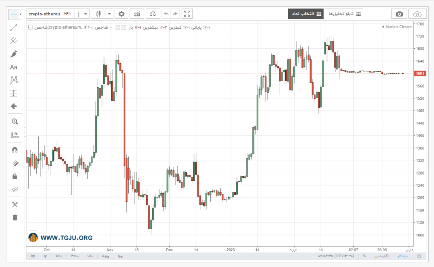Toggle lock all drawing tools

pyautogui.click(x=15, y=176)
